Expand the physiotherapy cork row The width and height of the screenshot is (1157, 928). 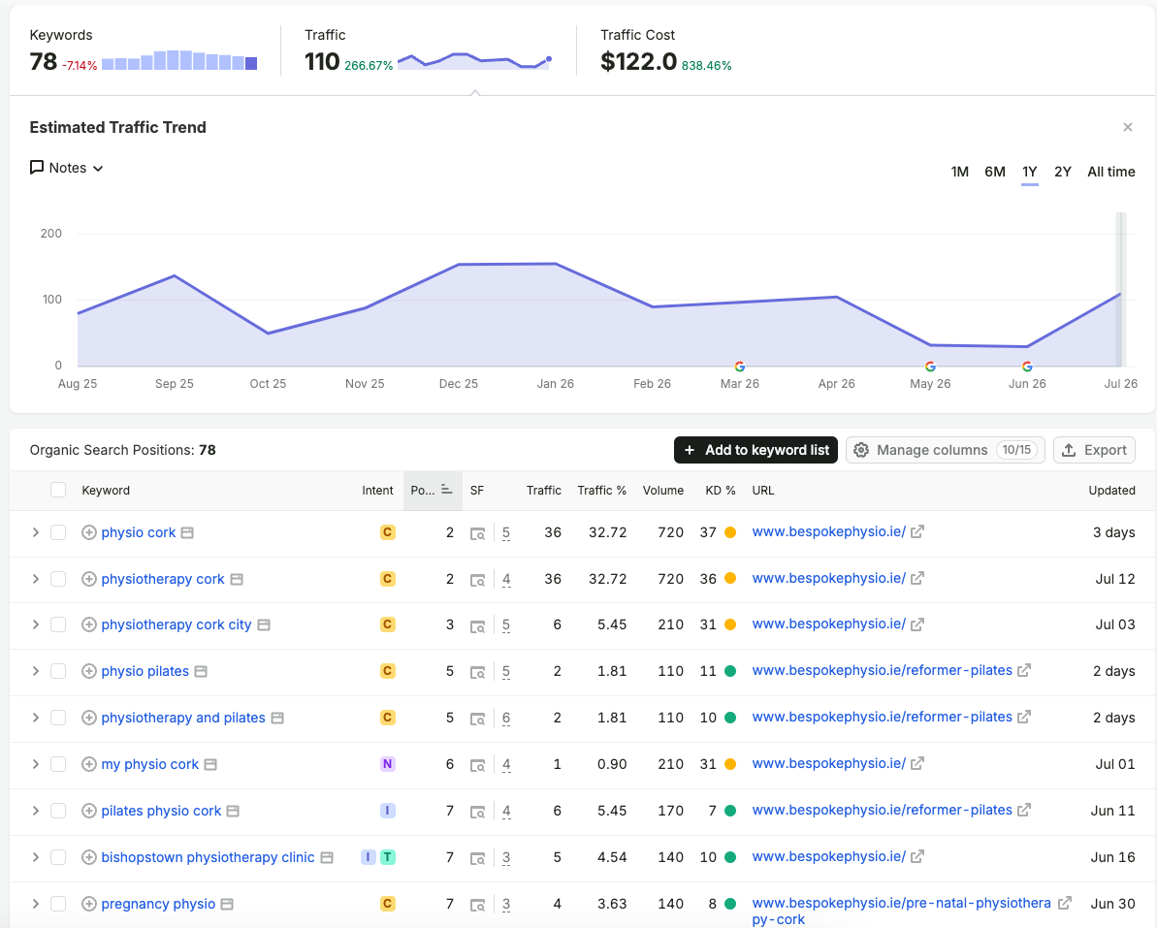coord(35,579)
